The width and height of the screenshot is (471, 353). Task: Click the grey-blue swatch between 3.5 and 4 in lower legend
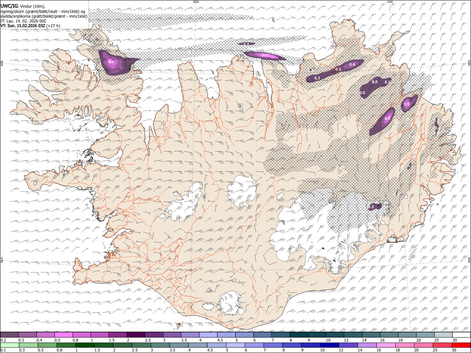pyautogui.click(x=179, y=345)
